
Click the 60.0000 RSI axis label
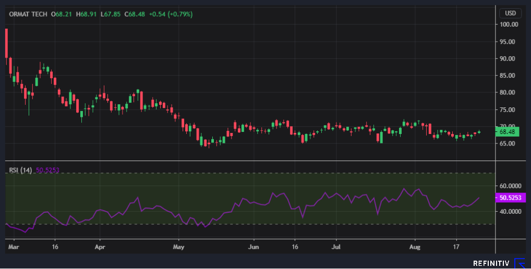click(x=511, y=186)
